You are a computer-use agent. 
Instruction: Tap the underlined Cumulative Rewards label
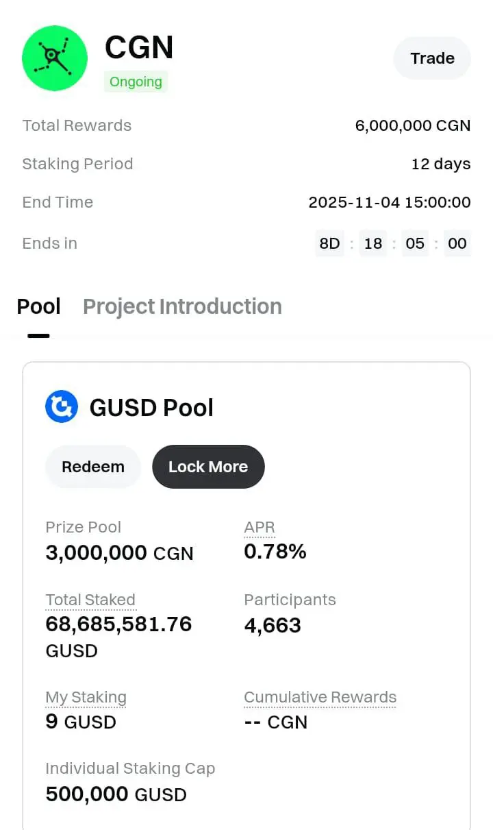(320, 698)
